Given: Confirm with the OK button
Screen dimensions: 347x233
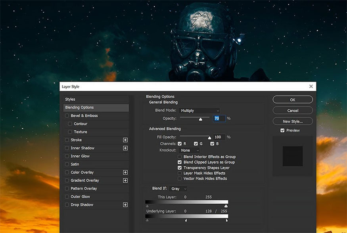Looking at the screenshot, I should [293, 100].
